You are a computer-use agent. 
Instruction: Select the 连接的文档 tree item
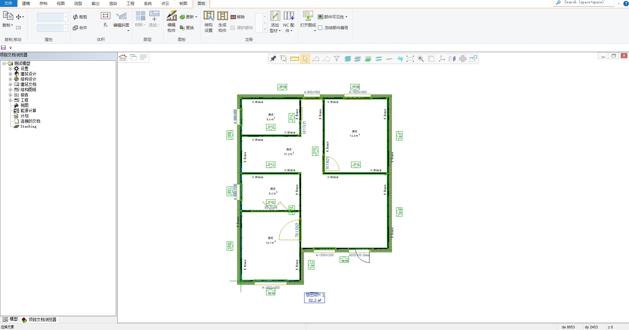click(30, 121)
